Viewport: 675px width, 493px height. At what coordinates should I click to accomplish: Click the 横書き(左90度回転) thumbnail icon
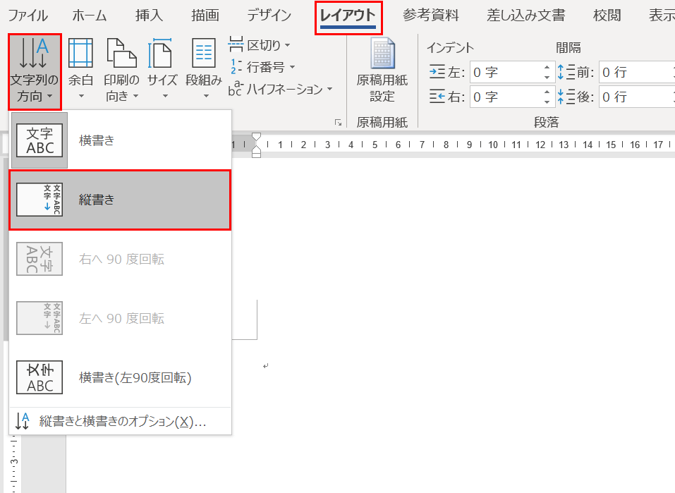click(x=39, y=377)
